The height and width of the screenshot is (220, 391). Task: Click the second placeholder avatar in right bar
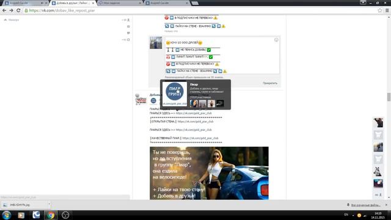pos(378,159)
